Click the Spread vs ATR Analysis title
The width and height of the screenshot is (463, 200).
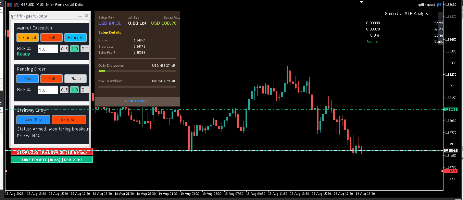click(x=406, y=14)
